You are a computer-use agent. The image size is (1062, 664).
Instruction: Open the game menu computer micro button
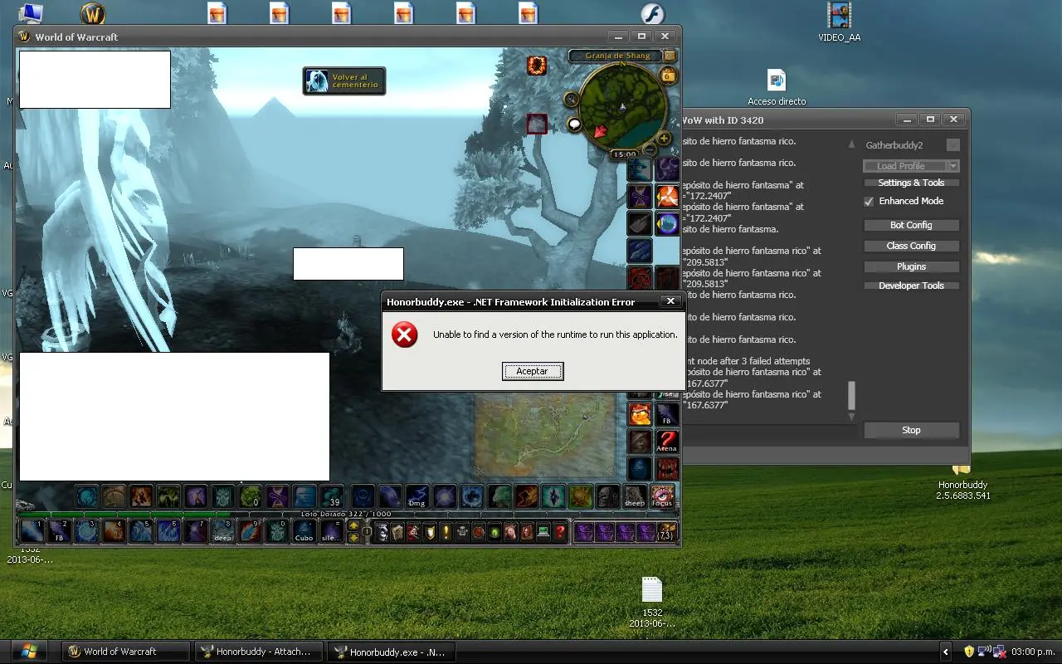point(543,532)
